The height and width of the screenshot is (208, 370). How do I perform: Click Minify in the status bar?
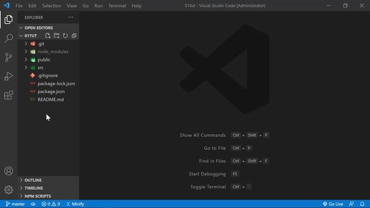point(75,204)
